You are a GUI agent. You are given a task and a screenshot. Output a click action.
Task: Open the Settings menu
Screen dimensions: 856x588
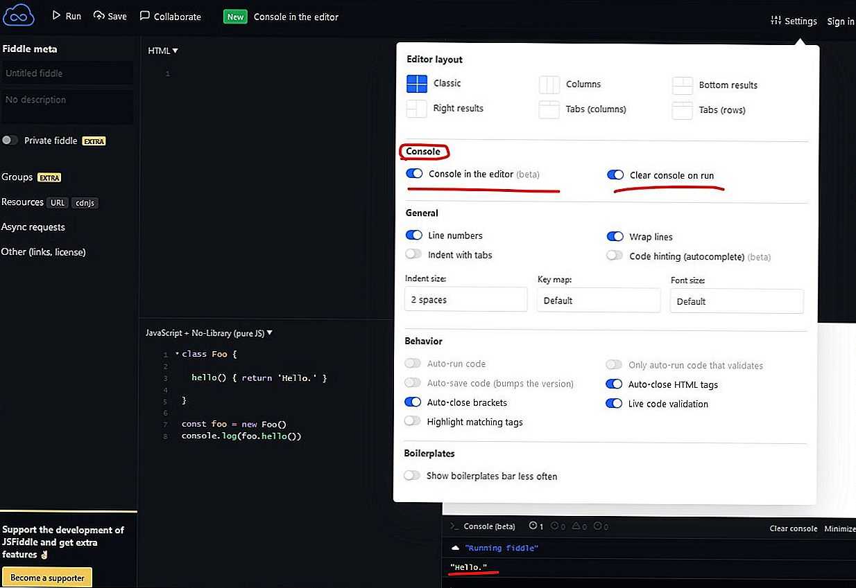794,21
